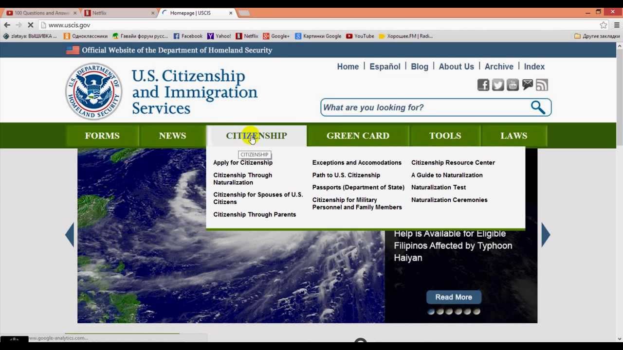Open Passports (Department of State) link

(x=358, y=187)
